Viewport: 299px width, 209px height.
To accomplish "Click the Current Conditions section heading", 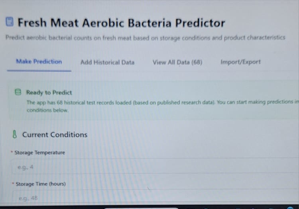I will click(55, 135).
